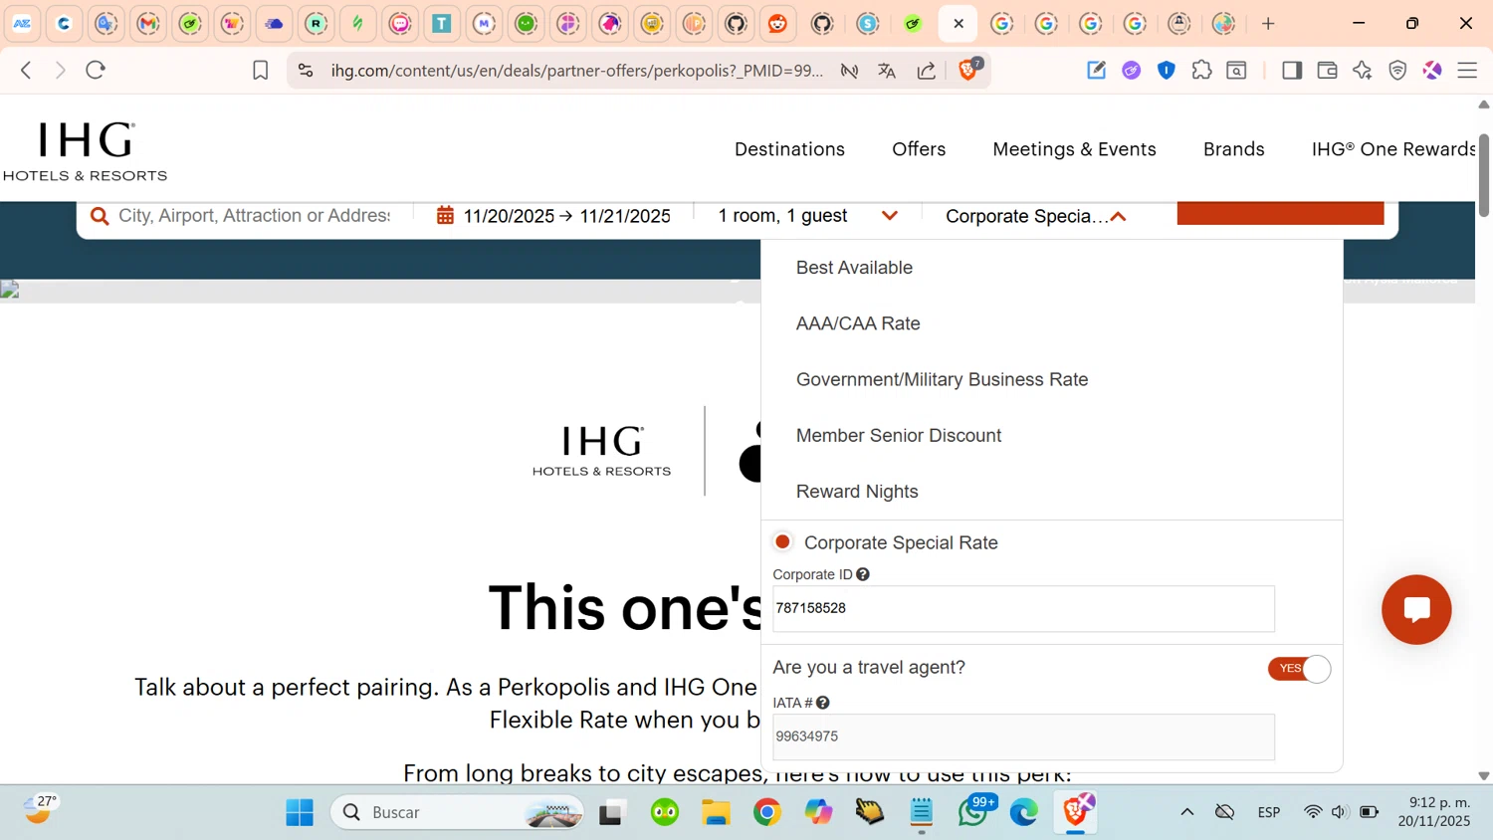Open a new browser tab
This screenshot has width=1493, height=840.
tap(1268, 24)
